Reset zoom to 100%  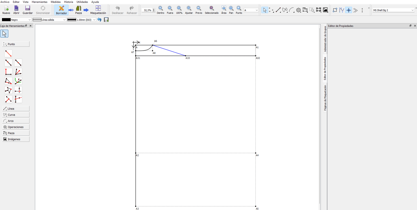pos(179,10)
